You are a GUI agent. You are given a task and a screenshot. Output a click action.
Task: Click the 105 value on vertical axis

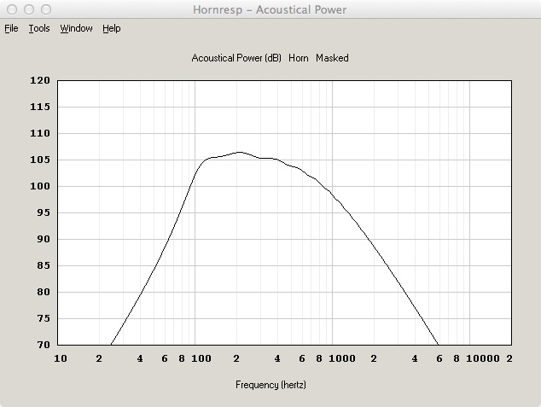[40, 160]
